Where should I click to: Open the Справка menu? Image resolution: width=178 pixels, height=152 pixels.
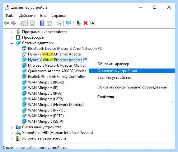click(59, 16)
